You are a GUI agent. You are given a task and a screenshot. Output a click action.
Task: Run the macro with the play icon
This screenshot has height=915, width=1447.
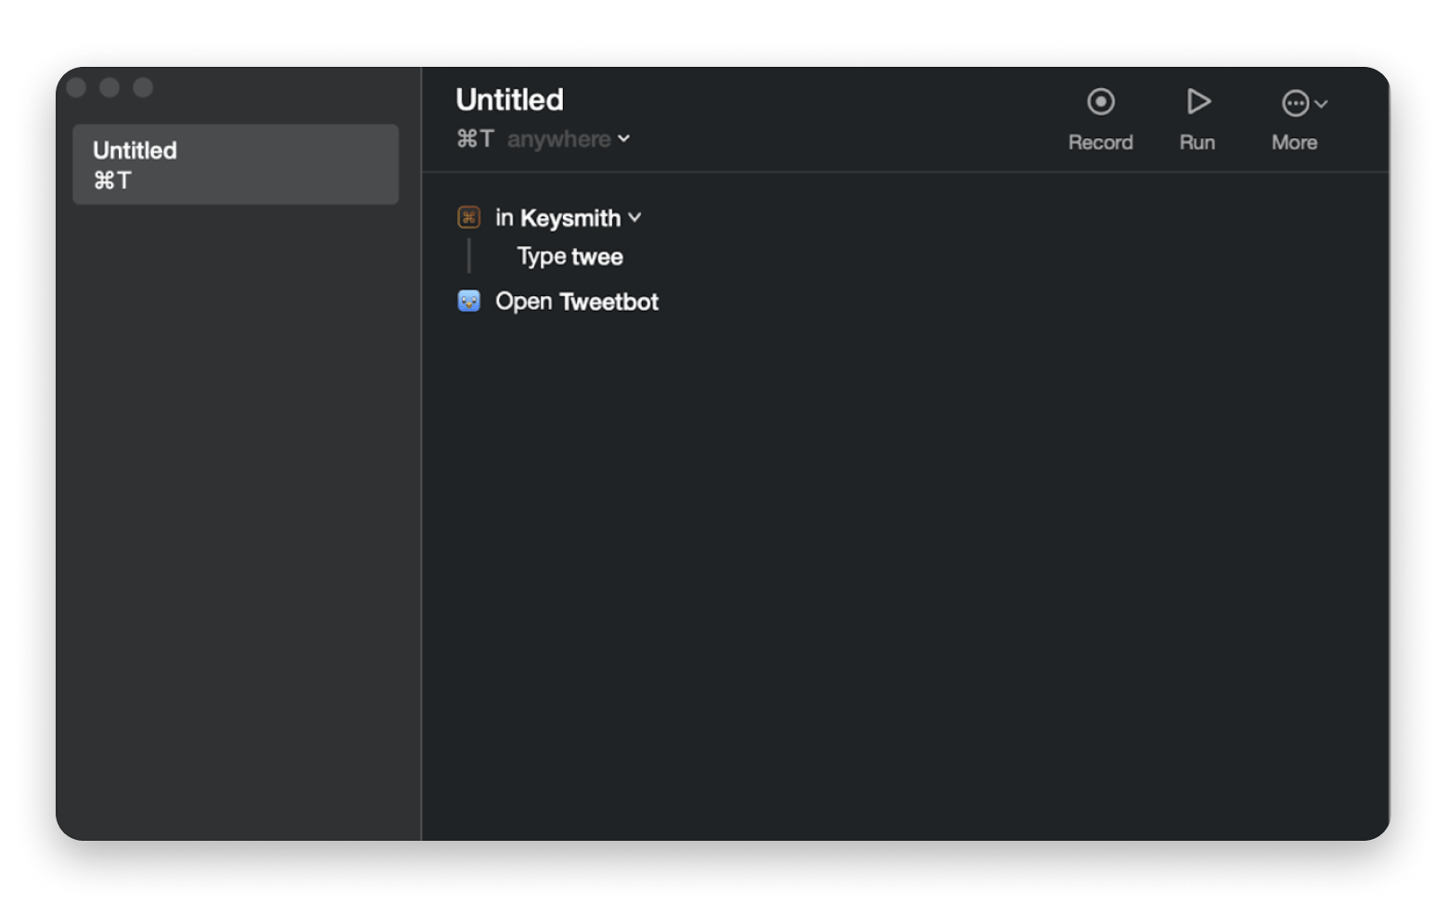click(x=1197, y=102)
